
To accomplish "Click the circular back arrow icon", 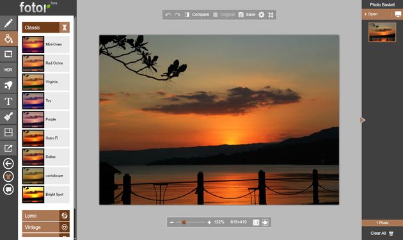I will point(8,164).
